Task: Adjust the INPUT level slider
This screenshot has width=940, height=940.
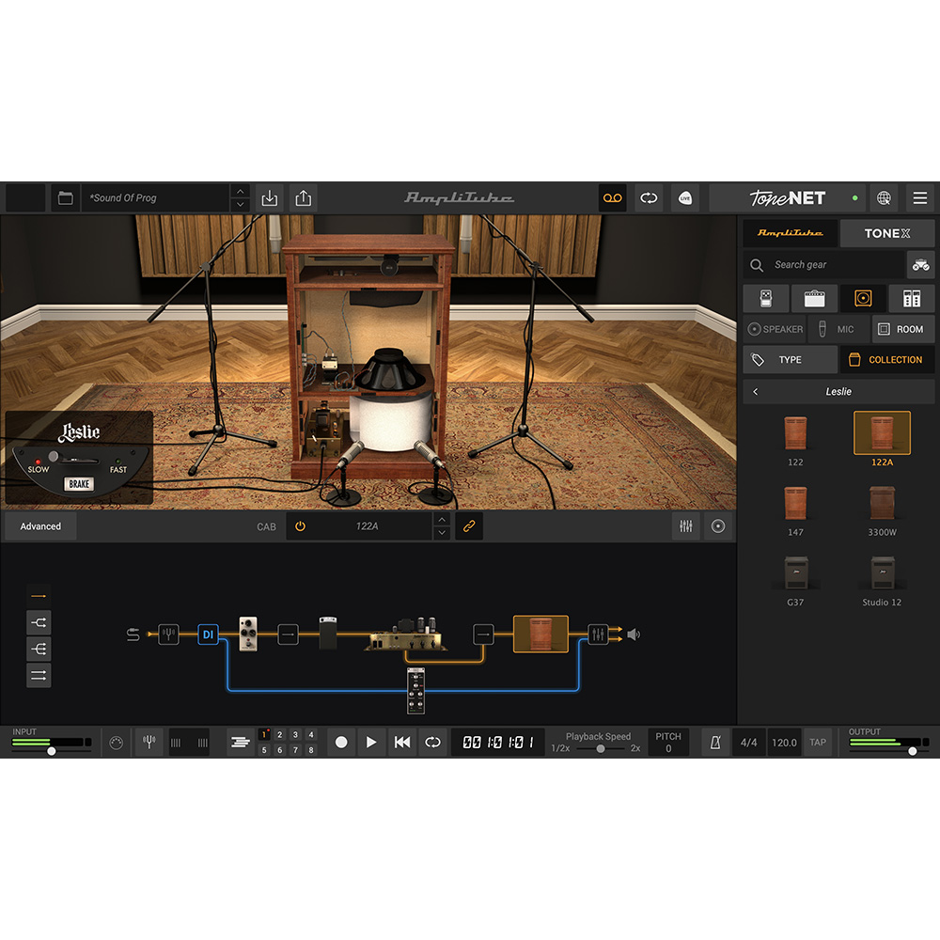Action: coord(51,750)
